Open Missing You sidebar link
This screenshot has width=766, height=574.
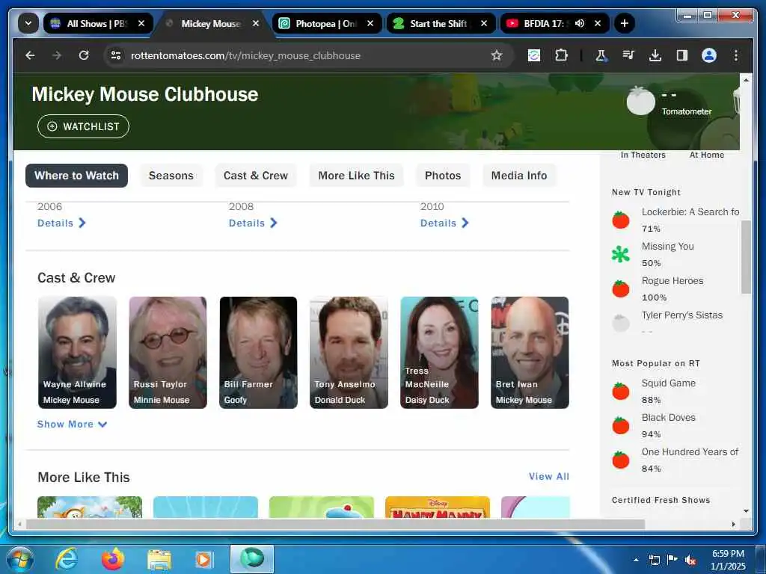668,247
